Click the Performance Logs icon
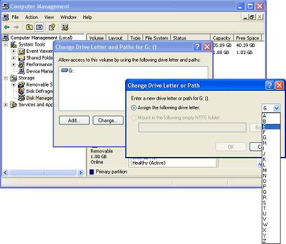This screenshot has height=244, width=286. click(x=22, y=64)
